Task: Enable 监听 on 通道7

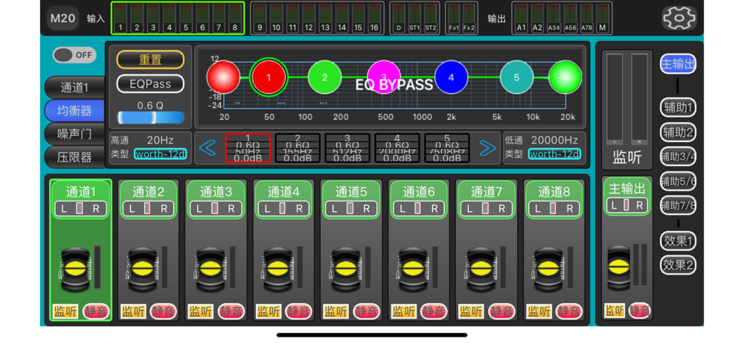Action: coord(471,312)
